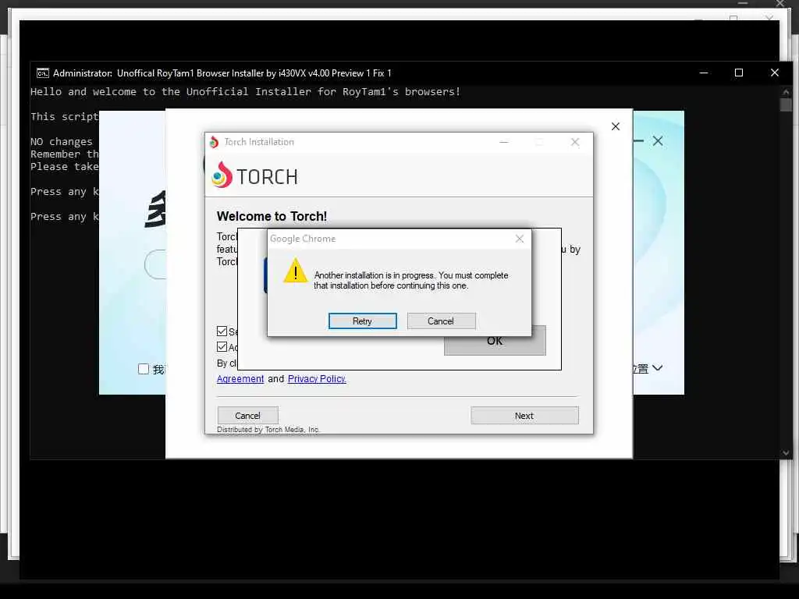Expand the settings chevron in blue installer
The width and height of the screenshot is (799, 599).
pyautogui.click(x=657, y=368)
